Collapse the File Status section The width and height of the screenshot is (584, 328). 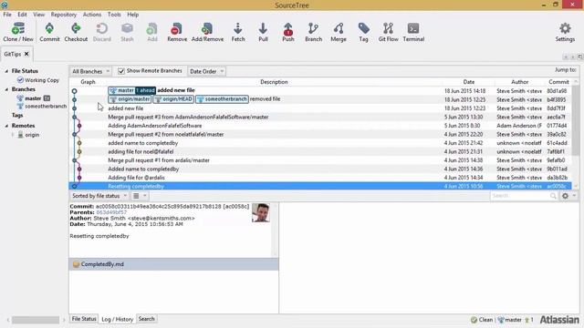tap(6, 71)
